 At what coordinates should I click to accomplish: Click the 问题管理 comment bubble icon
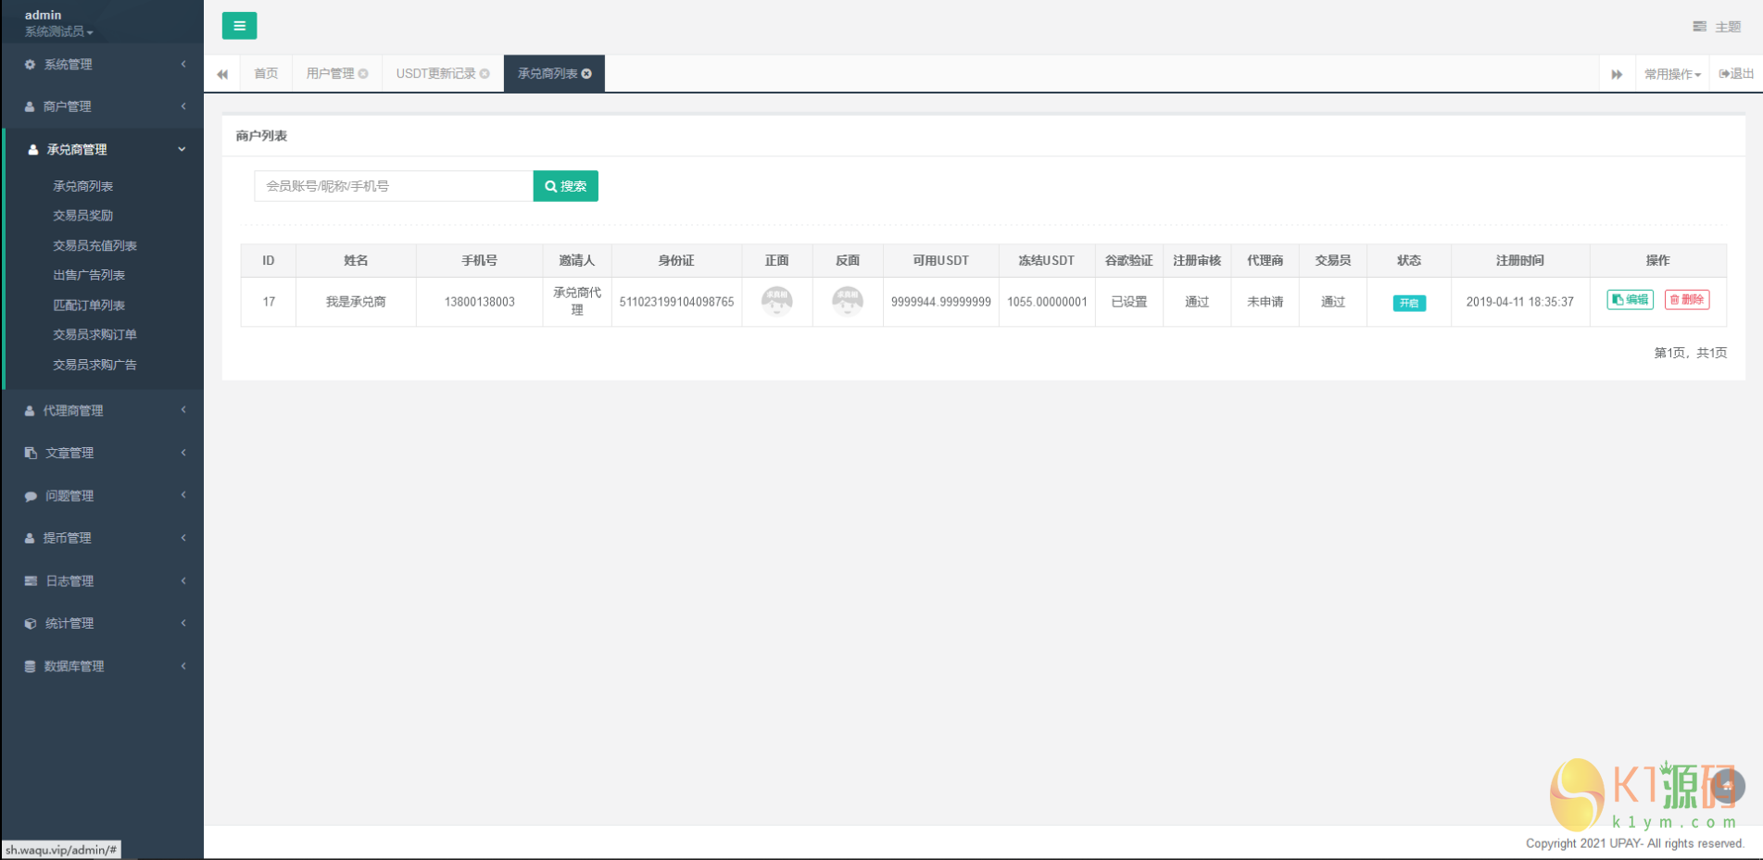(31, 496)
